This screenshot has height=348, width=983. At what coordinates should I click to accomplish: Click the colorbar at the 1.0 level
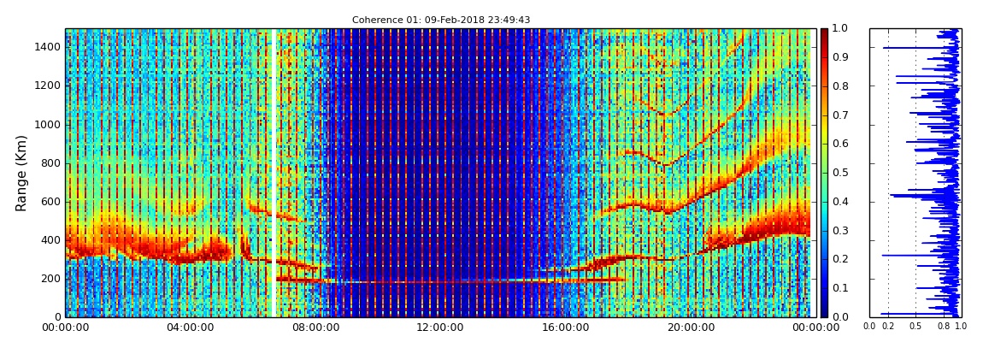824,29
